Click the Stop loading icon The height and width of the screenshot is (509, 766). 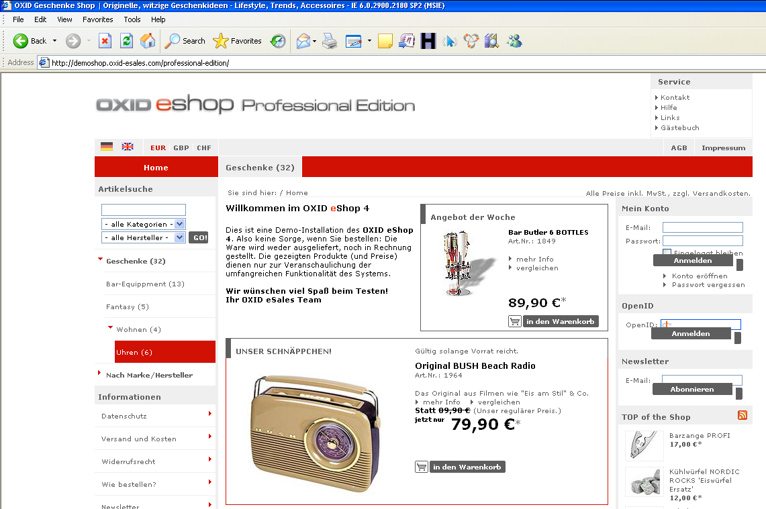point(105,41)
